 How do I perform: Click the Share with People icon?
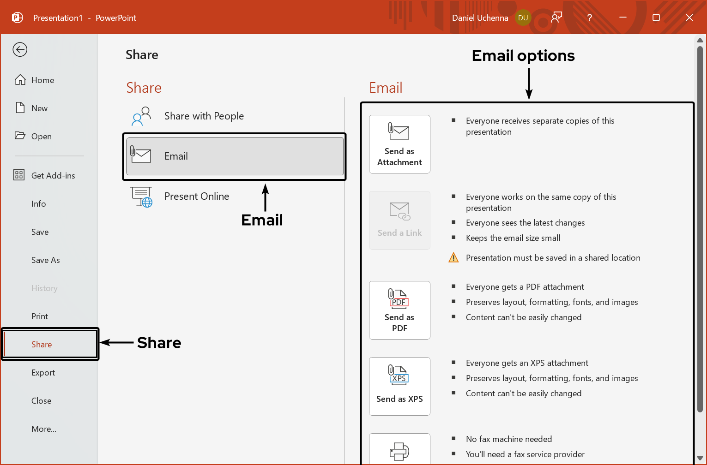(141, 116)
